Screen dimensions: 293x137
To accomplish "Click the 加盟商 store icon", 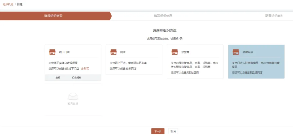I will click(x=174, y=52).
